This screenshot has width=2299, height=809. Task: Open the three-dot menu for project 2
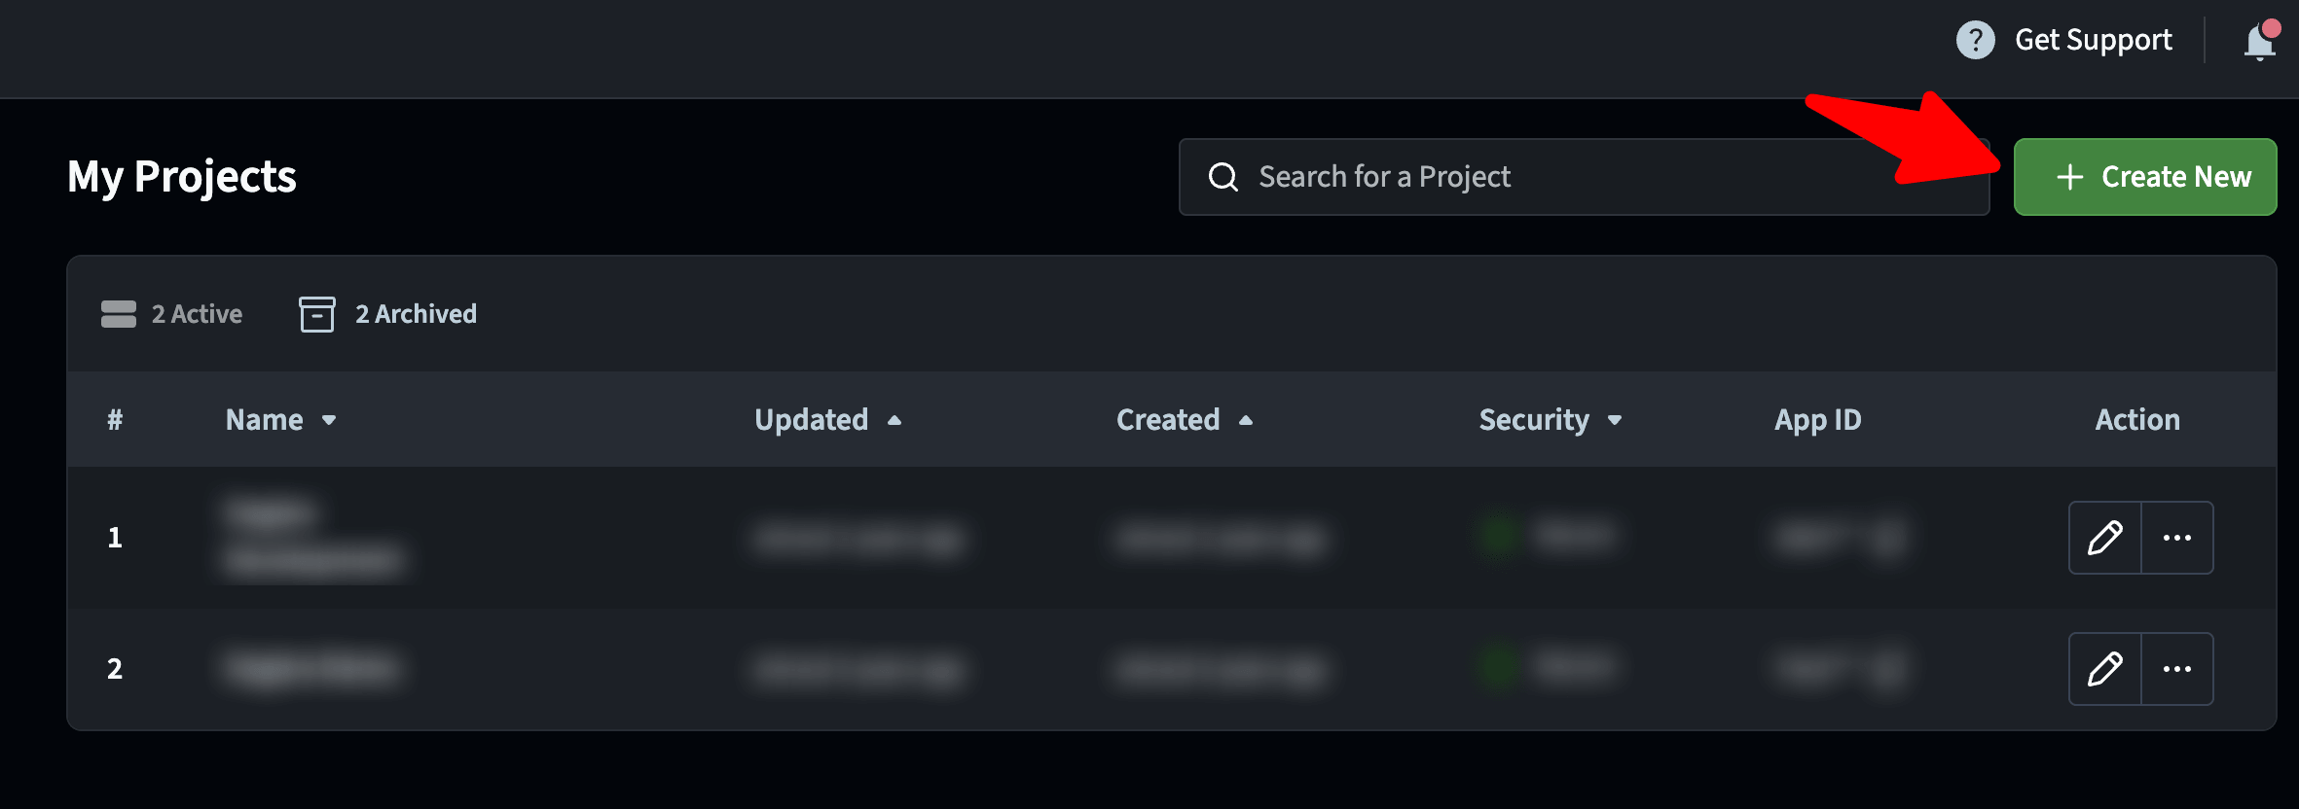click(2177, 669)
